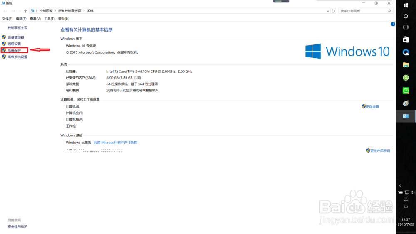Image resolution: width=416 pixels, height=234 pixels.
Task: Expand the chevron after 所有控制面板项 breadcrumb
Action: (x=84, y=11)
